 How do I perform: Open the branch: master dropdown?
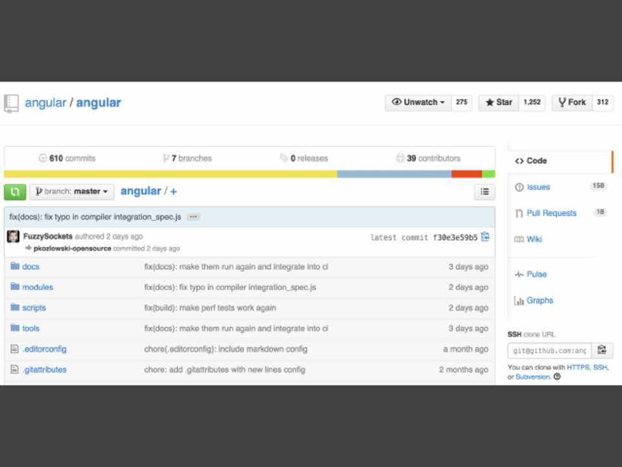72,191
